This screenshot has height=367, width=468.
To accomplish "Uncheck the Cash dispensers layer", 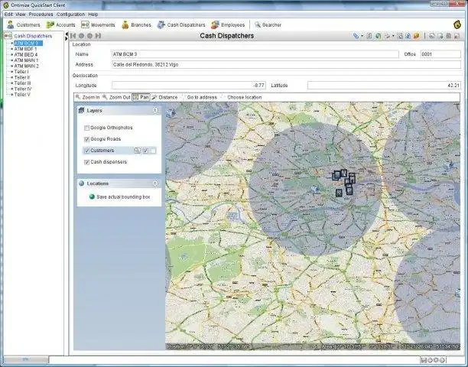I will [x=87, y=162].
